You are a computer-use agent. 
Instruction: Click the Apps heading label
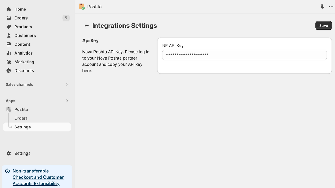[10, 101]
